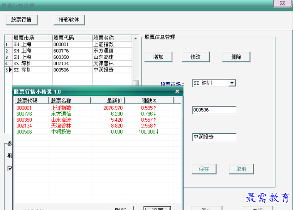
Task: Close the 股票行情小精灵 1.0 window
Action: pyautogui.click(x=177, y=91)
